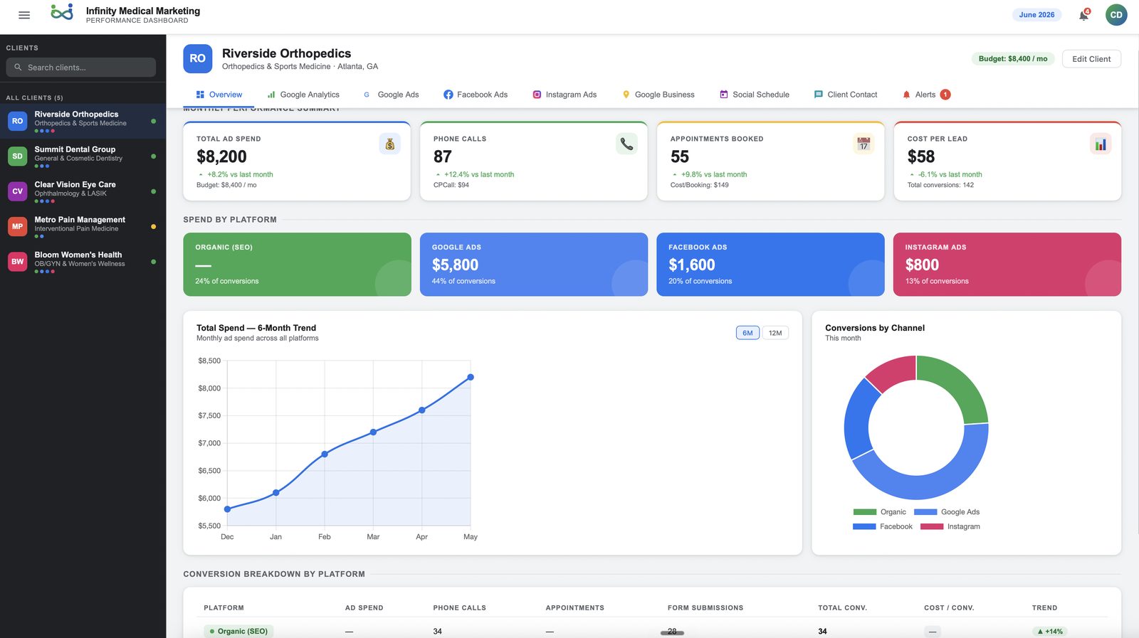This screenshot has height=638, width=1139.
Task: Open the hamburger menu
Action: (x=24, y=15)
